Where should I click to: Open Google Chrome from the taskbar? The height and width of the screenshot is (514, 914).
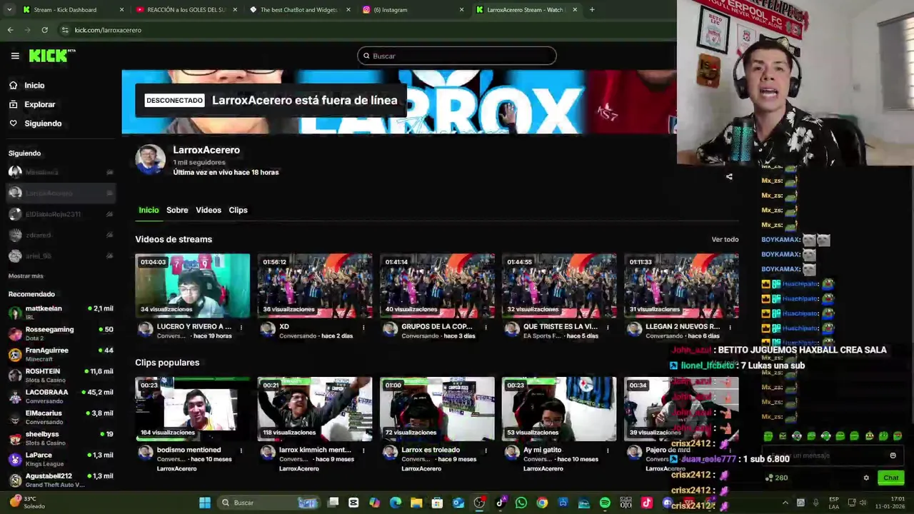click(x=542, y=503)
